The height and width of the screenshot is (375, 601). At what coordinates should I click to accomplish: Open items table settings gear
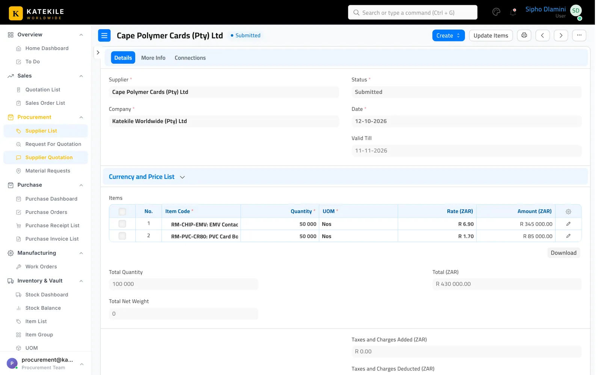pos(568,211)
